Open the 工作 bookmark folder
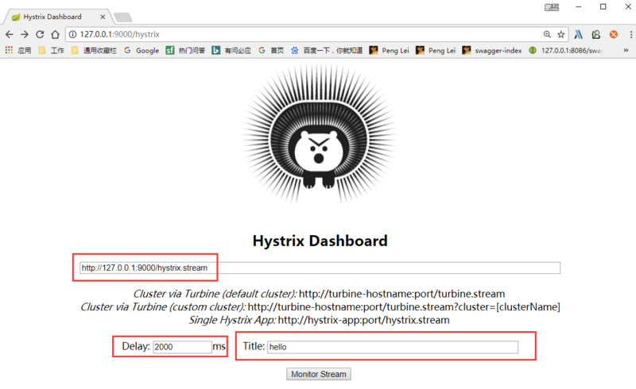The width and height of the screenshot is (636, 389). pos(51,50)
